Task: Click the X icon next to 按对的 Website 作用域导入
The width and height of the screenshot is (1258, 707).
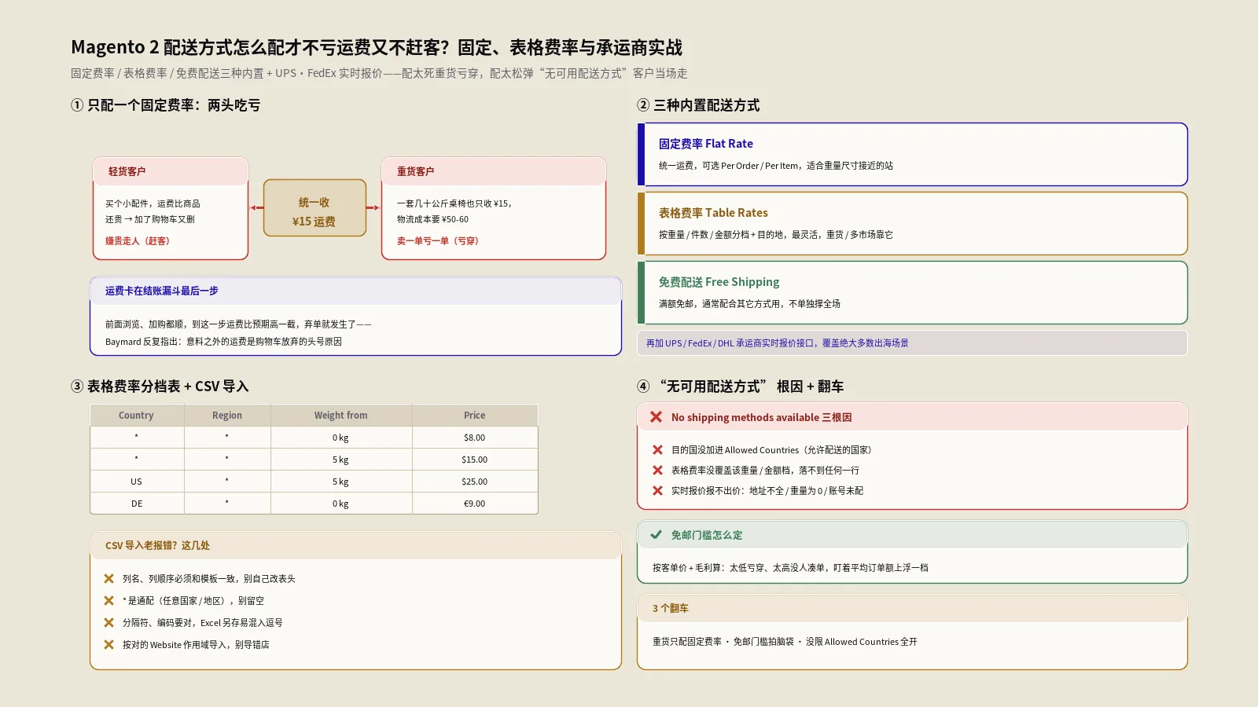Action: (x=109, y=645)
